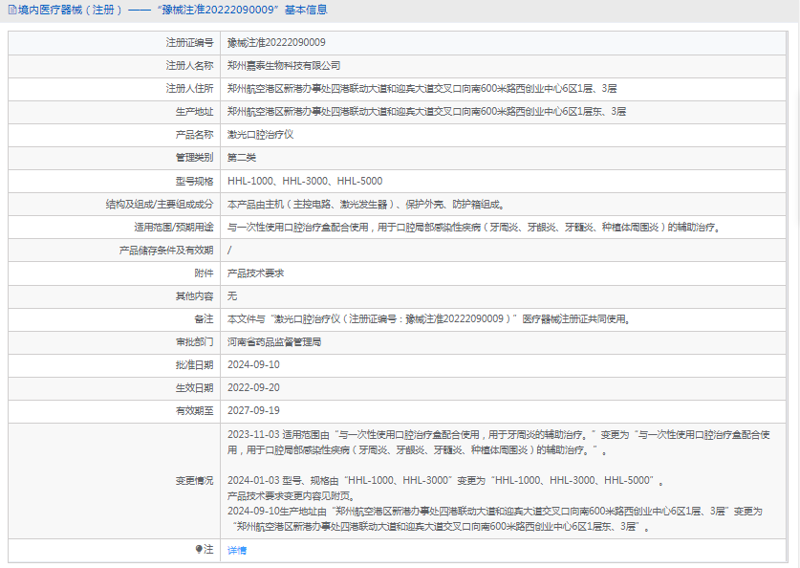800x568 pixels.
Task: Select registration number 豫械注准20222090009 value
Action: 276,42
